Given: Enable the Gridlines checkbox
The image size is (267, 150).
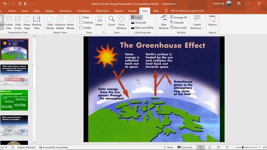Looking at the screenshot, I should point(81,22).
